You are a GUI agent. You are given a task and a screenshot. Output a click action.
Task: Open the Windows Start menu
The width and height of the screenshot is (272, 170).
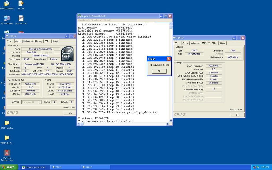(x=9, y=167)
